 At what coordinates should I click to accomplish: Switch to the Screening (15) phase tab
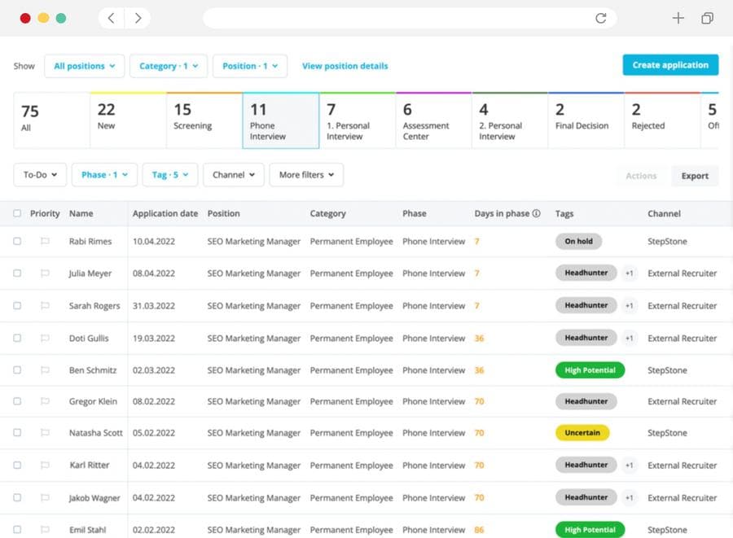tap(204, 120)
